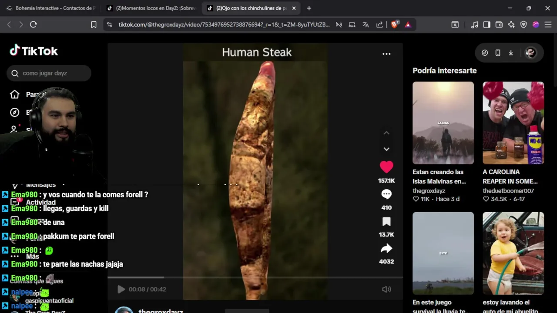
Task: Open the Brave VPN shield icon
Action: coord(523,25)
